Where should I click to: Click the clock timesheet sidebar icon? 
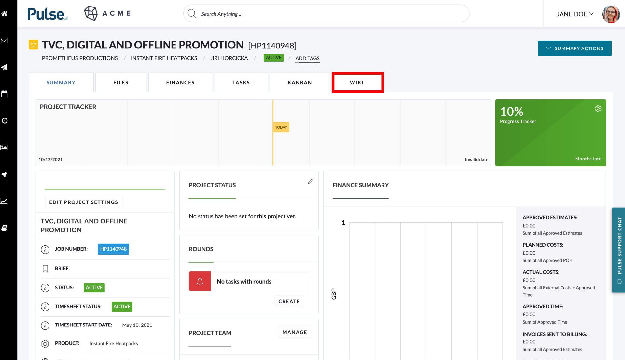5,121
